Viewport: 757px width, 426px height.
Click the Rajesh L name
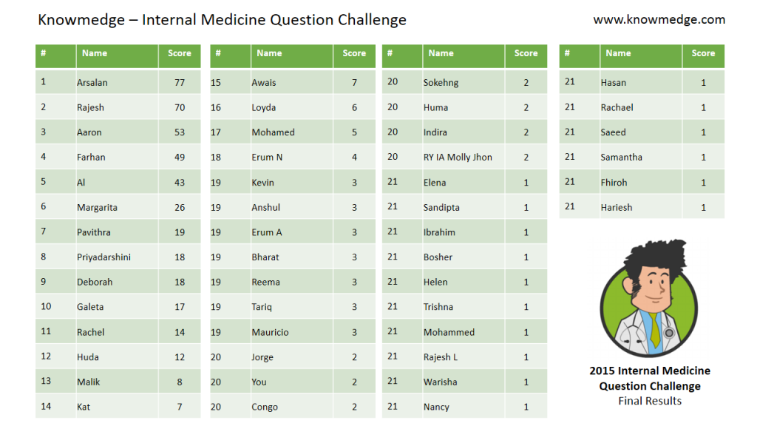[x=441, y=357]
